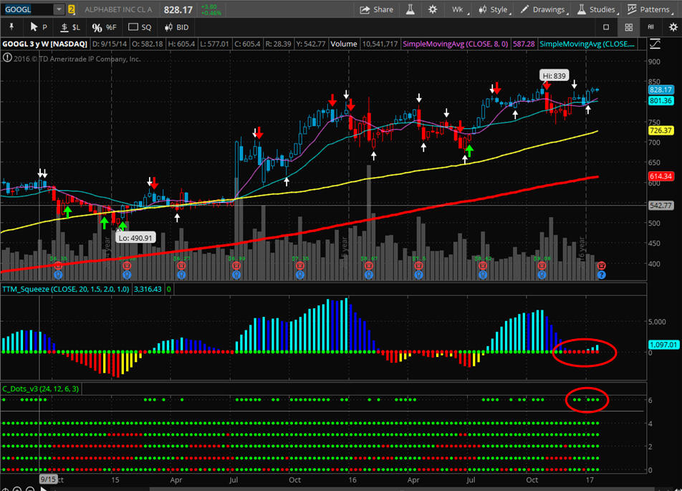Open the Wk timeframe dropdown

(458, 9)
